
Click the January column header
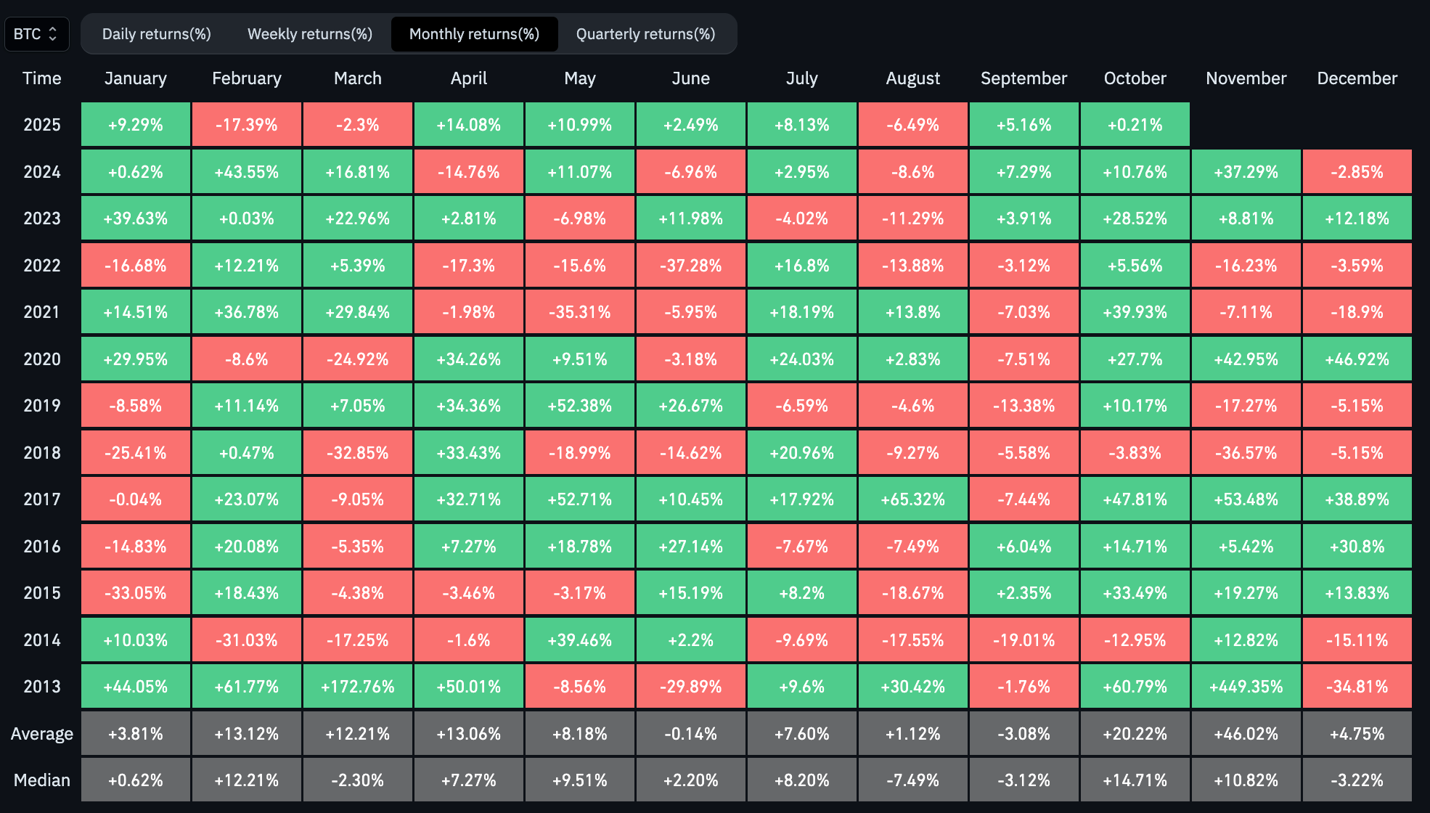coord(136,78)
